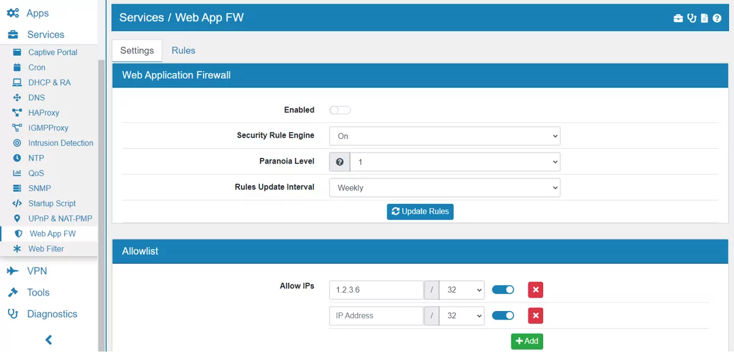Click the Update Rules button
The width and height of the screenshot is (734, 352).
click(420, 211)
